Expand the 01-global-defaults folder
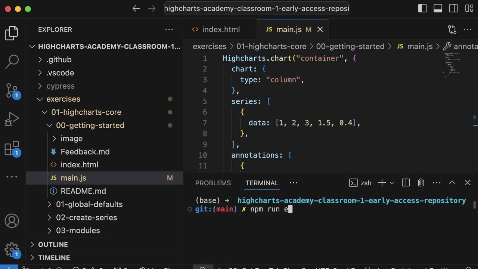 coord(105,204)
